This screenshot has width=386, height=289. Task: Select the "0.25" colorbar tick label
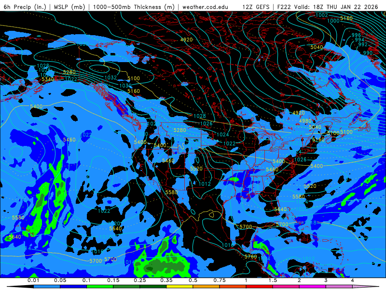140,280
